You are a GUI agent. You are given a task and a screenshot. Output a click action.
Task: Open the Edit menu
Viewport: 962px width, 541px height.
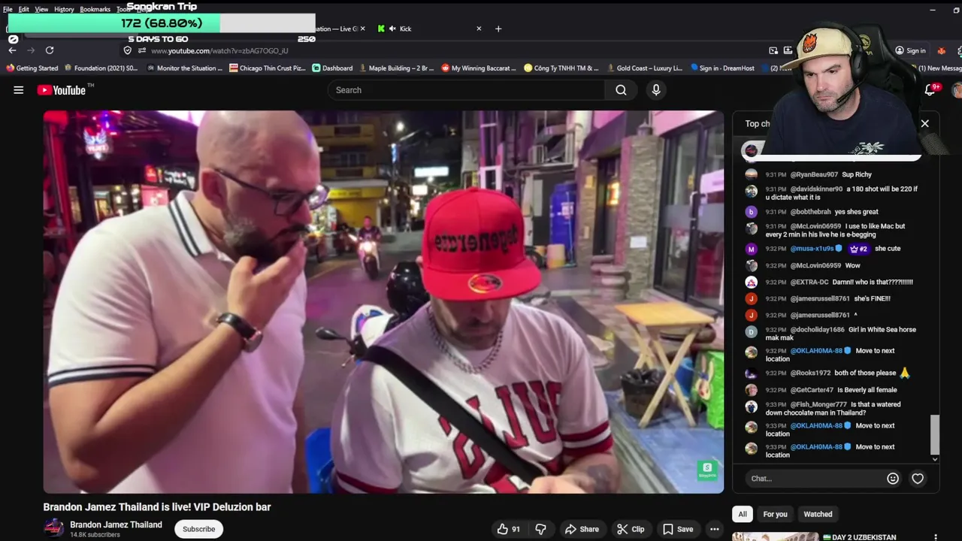pos(24,9)
